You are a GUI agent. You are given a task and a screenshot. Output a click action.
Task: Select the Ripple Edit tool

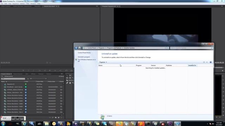[x=67, y=78]
